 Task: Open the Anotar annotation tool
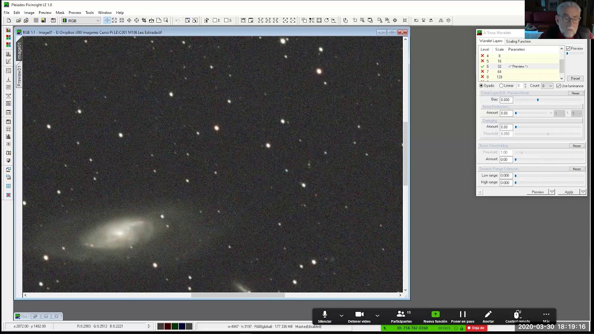[x=488, y=317]
